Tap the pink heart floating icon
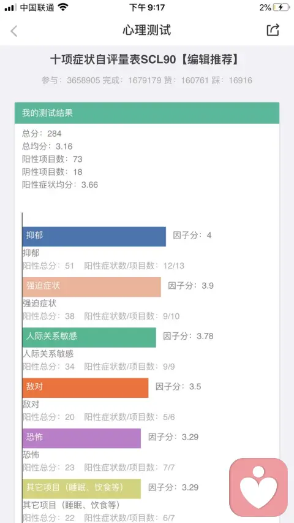Screen dimensions: 294x523 [258, 487]
